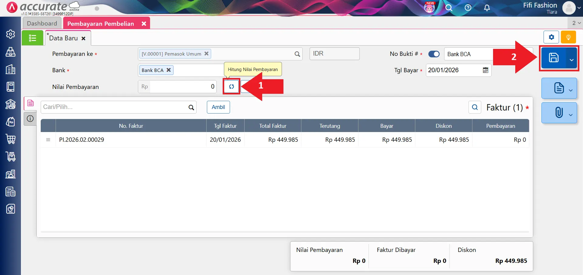Open the green list view button

[x=33, y=38]
